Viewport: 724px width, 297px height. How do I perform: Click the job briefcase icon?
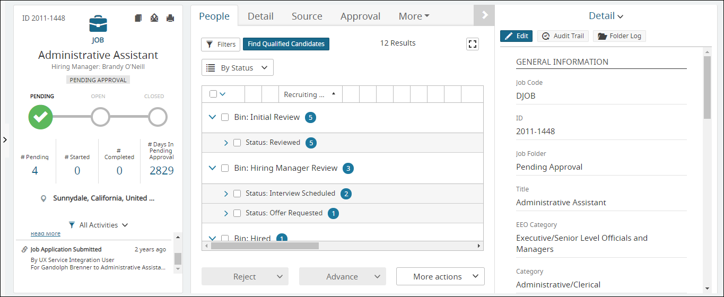pyautogui.click(x=98, y=23)
